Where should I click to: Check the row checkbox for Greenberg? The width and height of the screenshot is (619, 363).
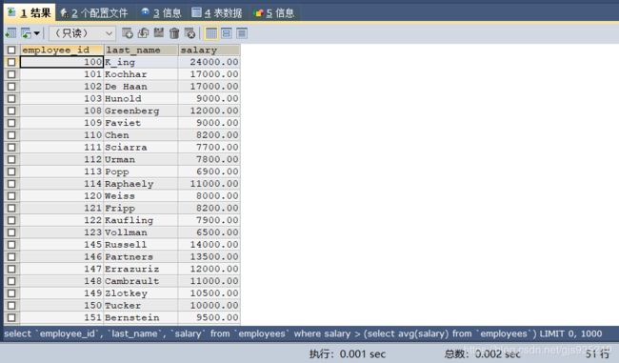11,111
